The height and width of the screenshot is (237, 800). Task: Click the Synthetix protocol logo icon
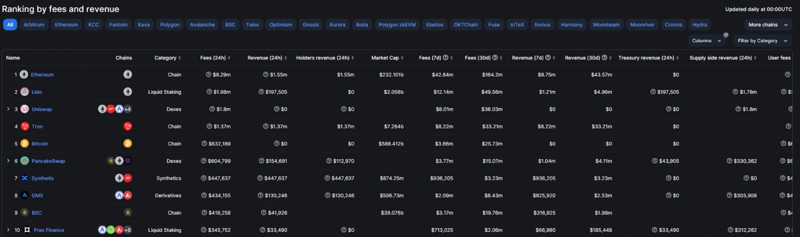pos(25,178)
